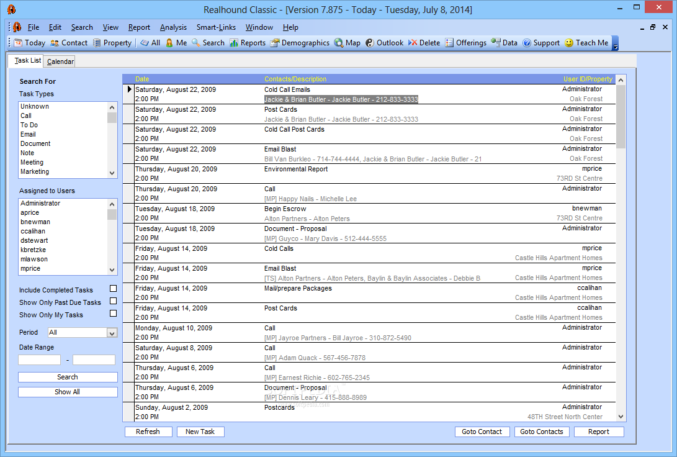Minimize the inner document window
This screenshot has height=457, width=677.
tap(642, 27)
